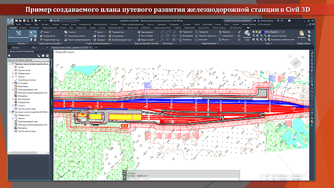Click the Перекрестки node icon in Toolspace tree

pyautogui.click(x=16, y=102)
